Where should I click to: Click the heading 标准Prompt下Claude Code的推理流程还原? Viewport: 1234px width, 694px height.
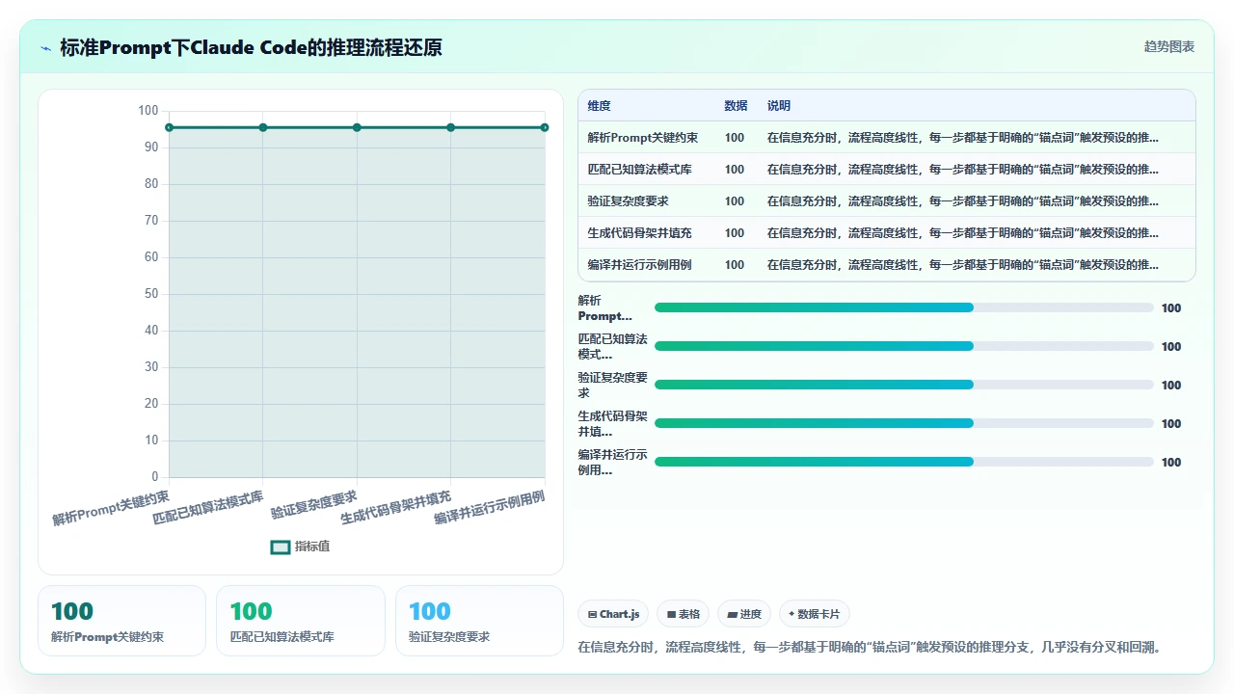pos(251,47)
